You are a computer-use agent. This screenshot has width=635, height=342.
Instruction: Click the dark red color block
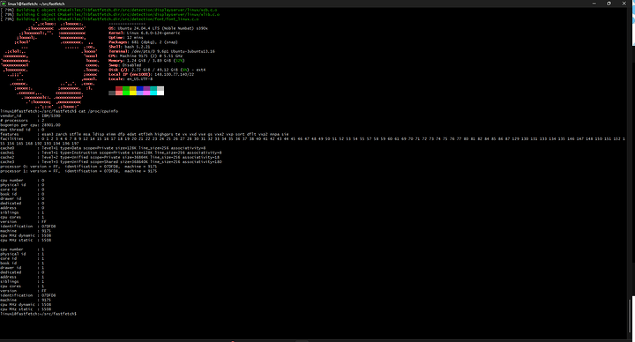coord(119,88)
